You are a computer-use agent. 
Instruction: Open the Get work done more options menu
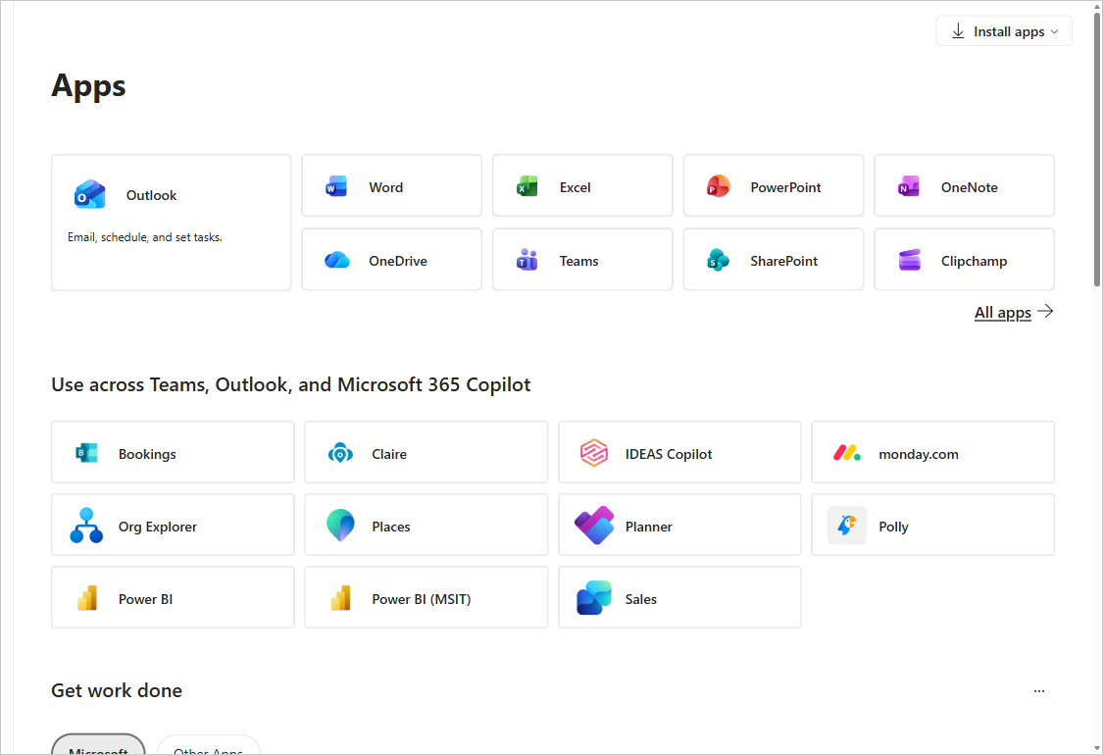tap(1039, 691)
